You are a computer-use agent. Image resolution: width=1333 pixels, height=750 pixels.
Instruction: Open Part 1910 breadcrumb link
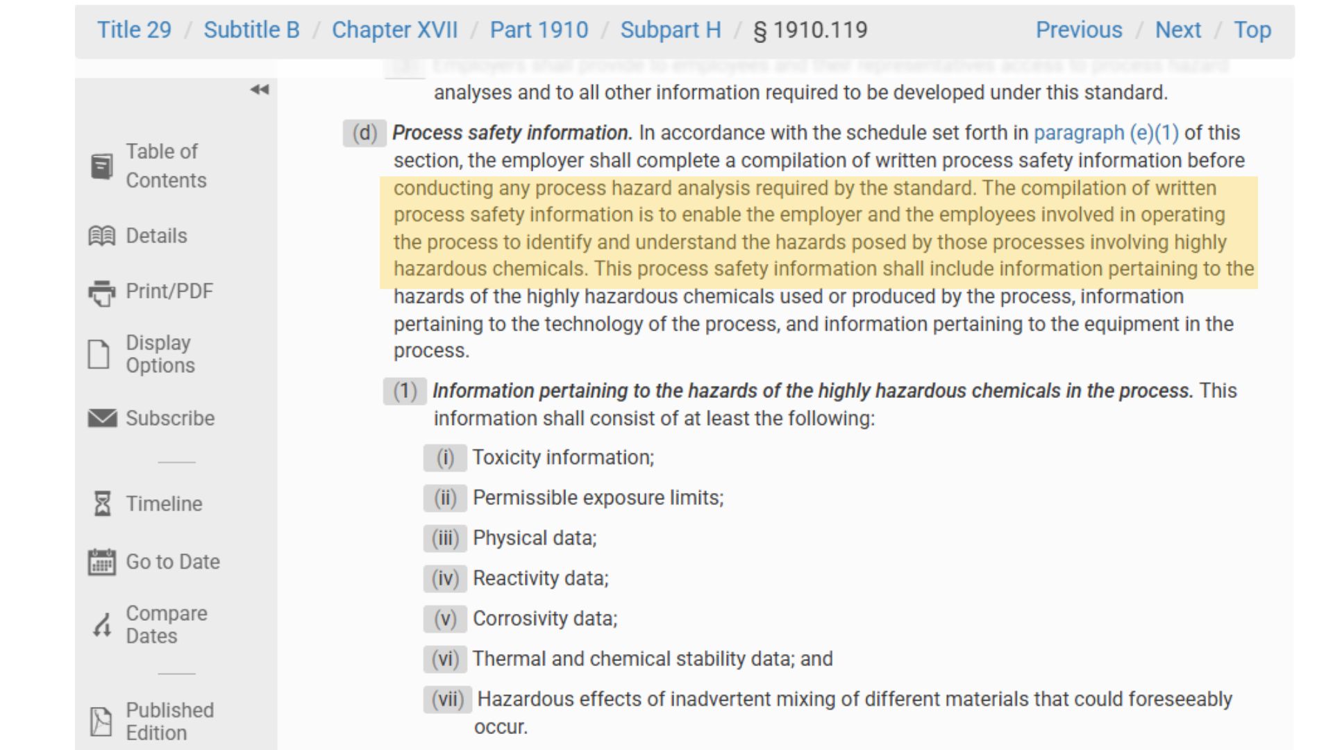539,30
